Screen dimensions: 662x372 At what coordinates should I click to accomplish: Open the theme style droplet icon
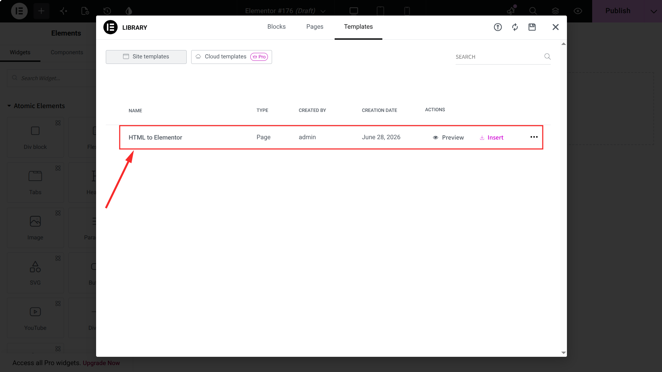click(129, 11)
